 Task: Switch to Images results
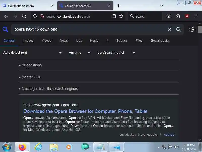point(28,41)
